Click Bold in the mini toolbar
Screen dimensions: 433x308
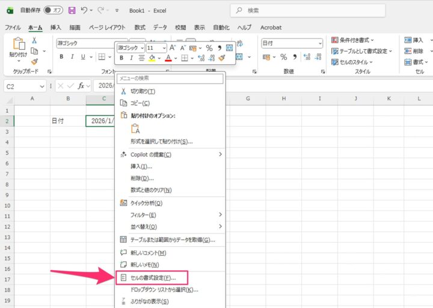(121, 58)
